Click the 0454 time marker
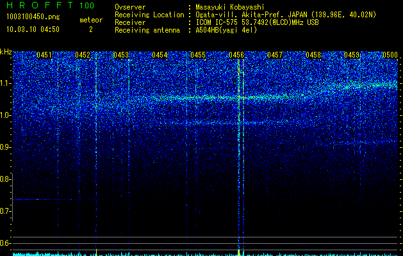Image resolution: width=403 pixels, height=256 pixels. 160,55
